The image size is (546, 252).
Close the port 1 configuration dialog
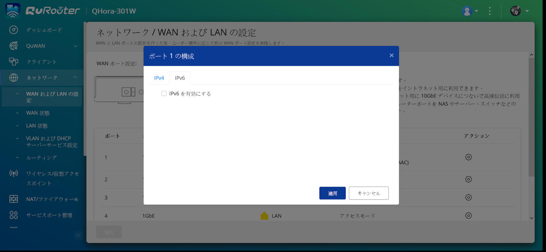(x=391, y=56)
